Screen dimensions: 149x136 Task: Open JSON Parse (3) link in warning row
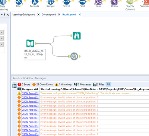point(30,94)
